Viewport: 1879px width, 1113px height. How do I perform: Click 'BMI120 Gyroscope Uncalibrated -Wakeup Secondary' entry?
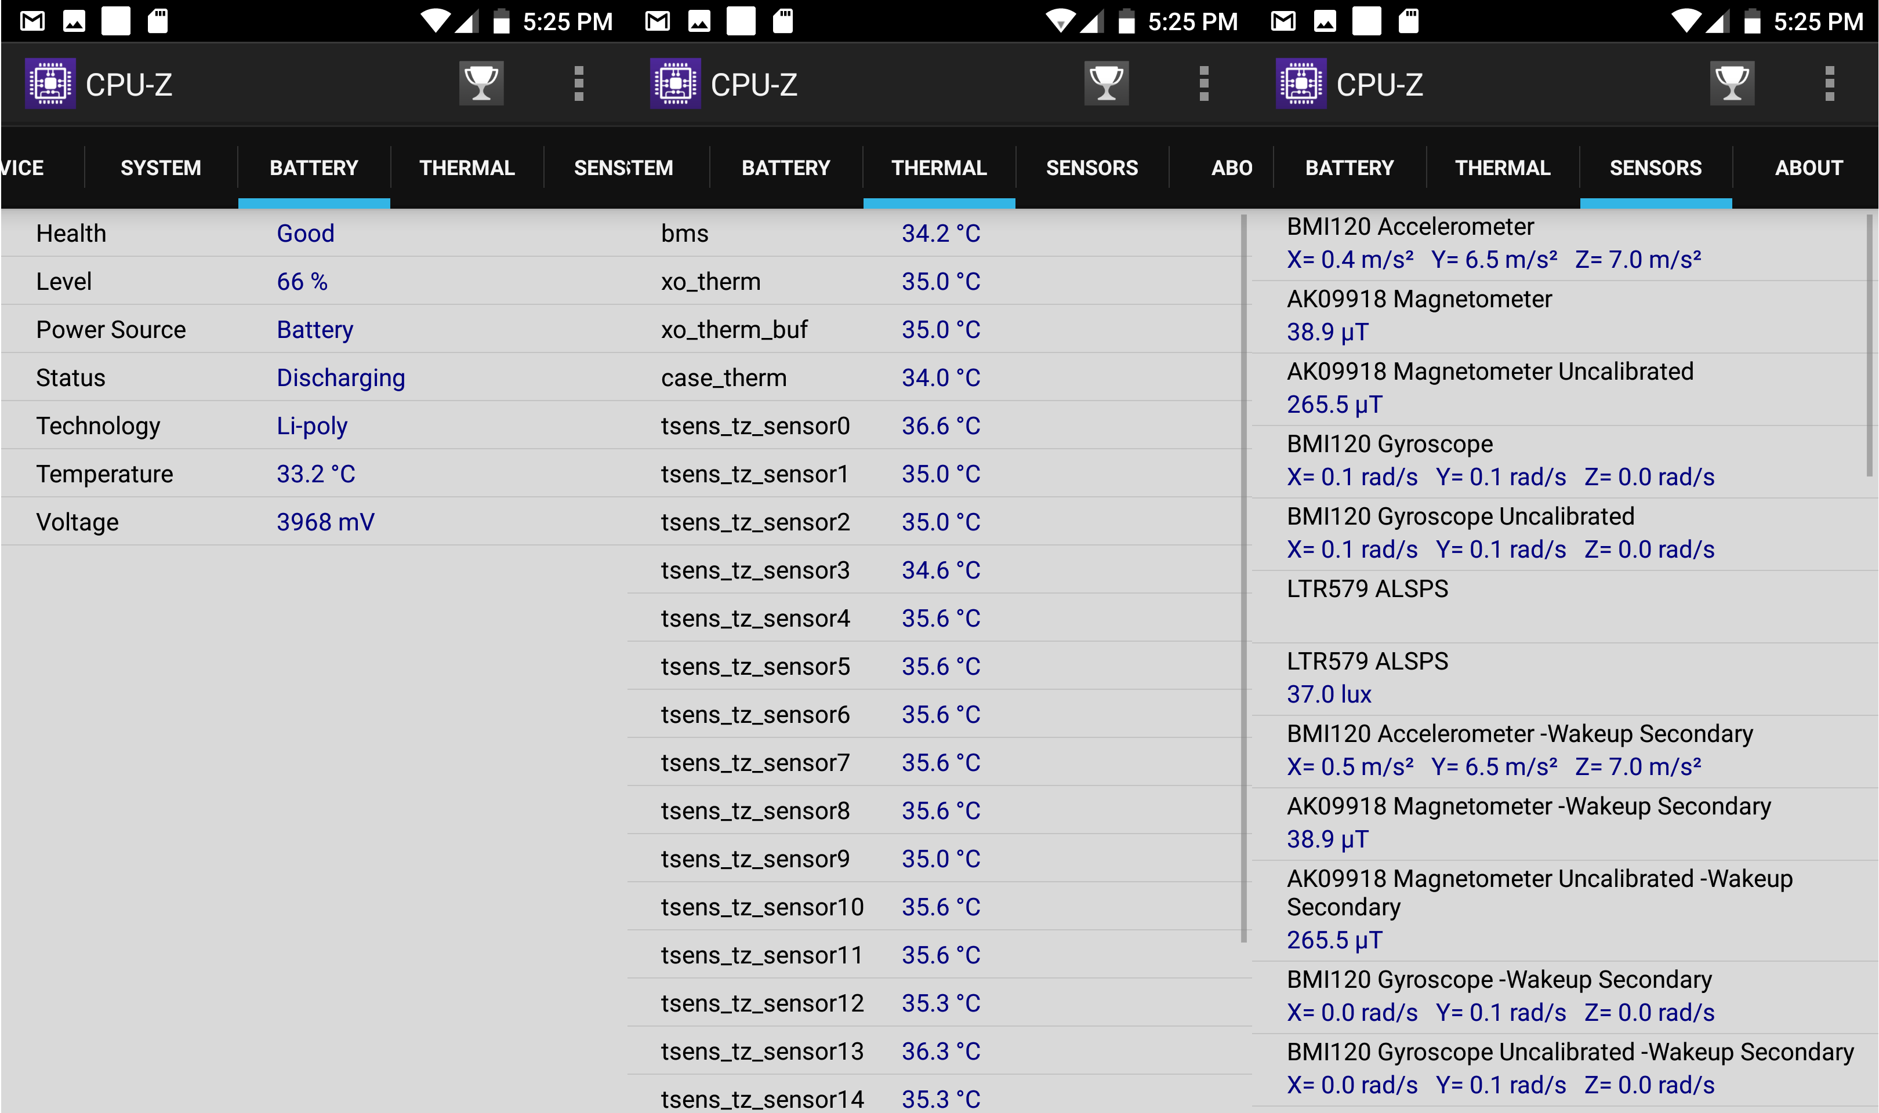[x=1565, y=1069]
